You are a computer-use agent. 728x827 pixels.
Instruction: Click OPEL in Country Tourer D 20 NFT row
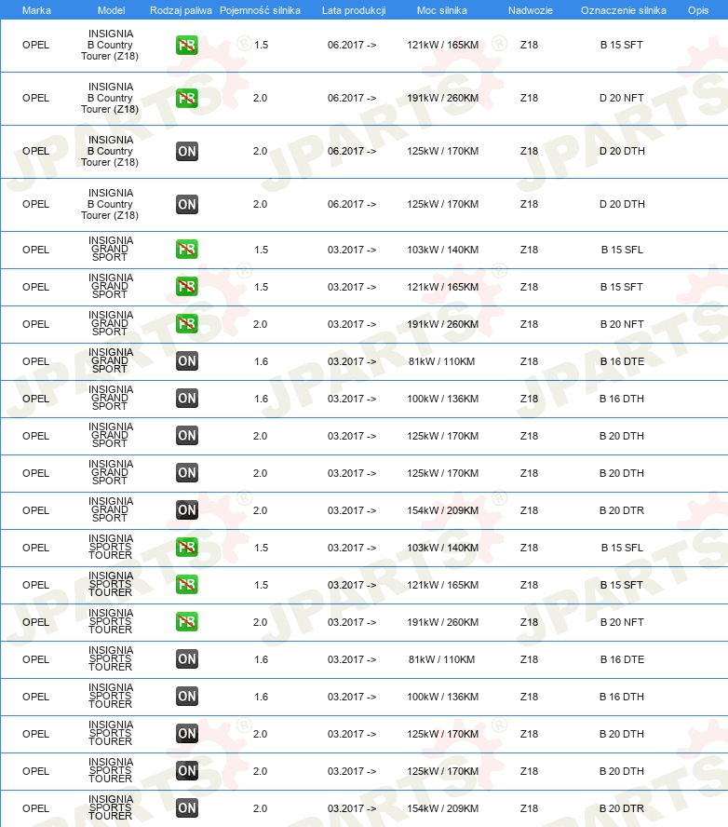click(36, 98)
